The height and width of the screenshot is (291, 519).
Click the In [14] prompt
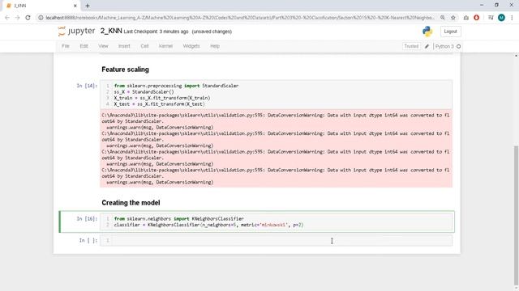tap(87, 86)
